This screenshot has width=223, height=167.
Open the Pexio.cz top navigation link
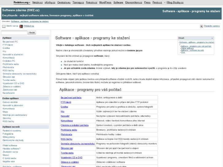pyautogui.click(x=157, y=2)
